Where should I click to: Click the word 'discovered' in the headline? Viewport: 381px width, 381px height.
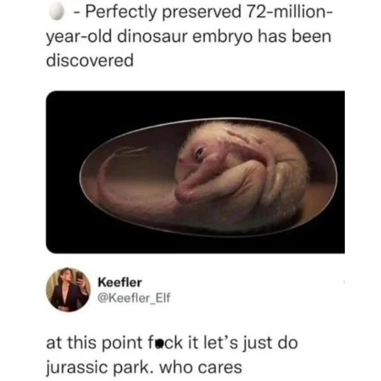(90, 60)
